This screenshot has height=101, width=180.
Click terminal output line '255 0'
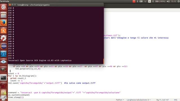pos(11,58)
